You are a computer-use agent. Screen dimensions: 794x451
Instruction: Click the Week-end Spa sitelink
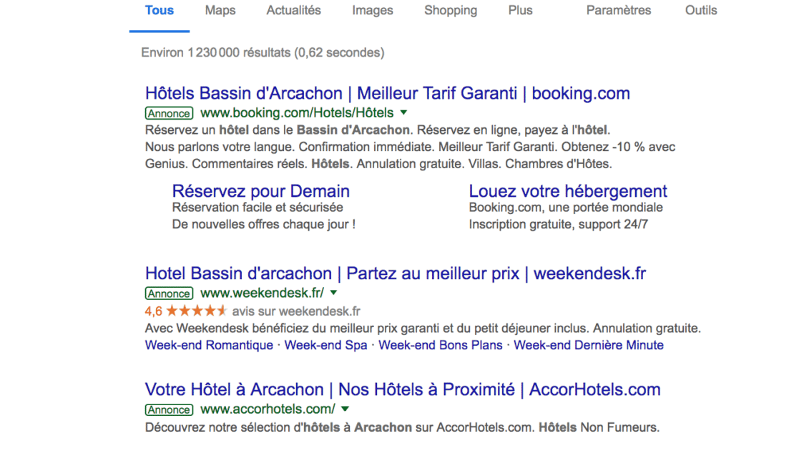(x=325, y=345)
